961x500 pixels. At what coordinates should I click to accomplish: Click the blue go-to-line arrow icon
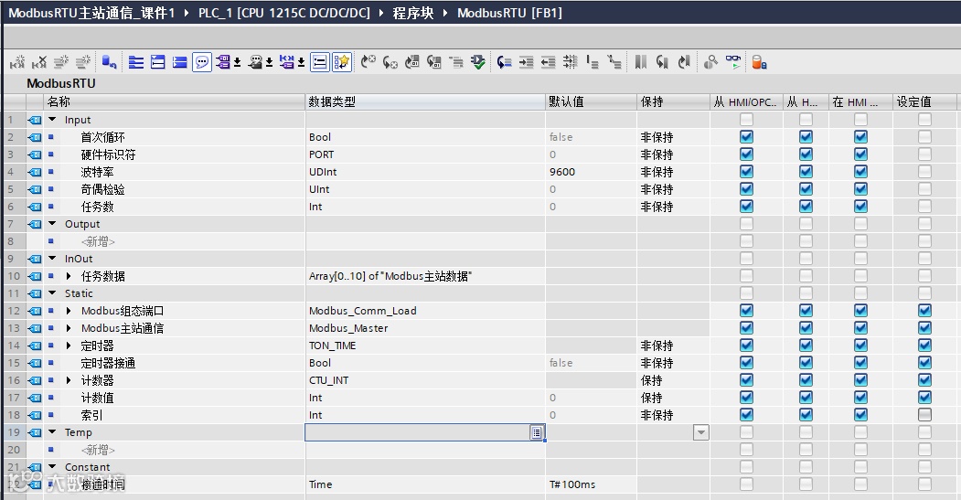[x=504, y=62]
